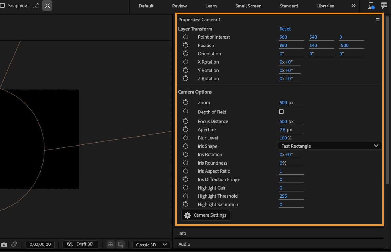Image resolution: width=391 pixels, height=252 pixels.
Task: Click the Position stopwatch to enable keyframing
Action: click(x=186, y=45)
